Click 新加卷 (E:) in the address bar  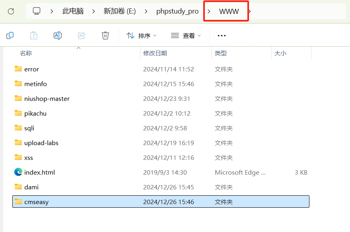click(120, 11)
